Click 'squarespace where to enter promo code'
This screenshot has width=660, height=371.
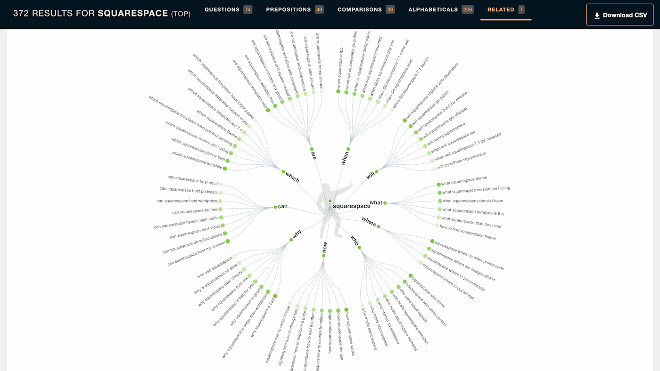click(469, 256)
